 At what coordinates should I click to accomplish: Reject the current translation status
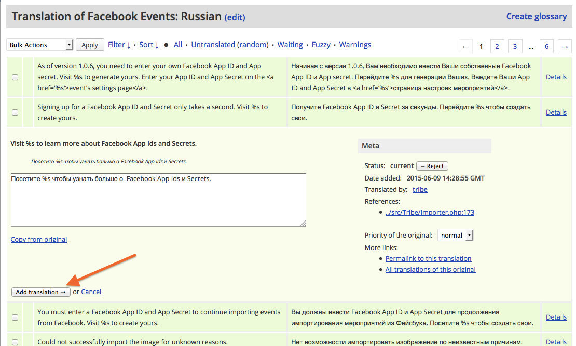point(432,165)
